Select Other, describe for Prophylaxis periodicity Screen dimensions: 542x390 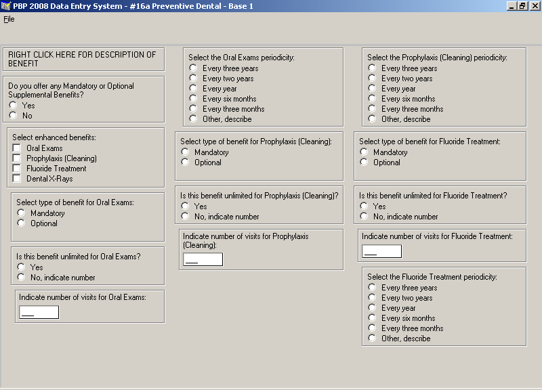click(372, 119)
